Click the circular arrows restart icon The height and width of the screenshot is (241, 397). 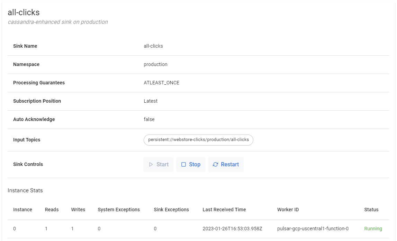[215, 165]
